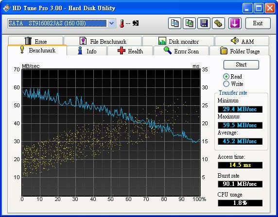Click the floppy disk save icon

tap(204, 23)
